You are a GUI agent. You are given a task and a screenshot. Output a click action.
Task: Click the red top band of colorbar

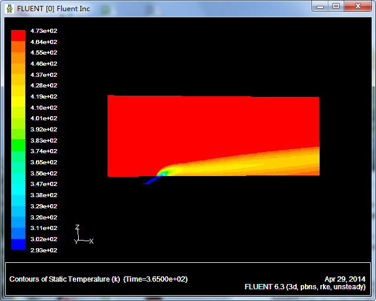(18, 35)
